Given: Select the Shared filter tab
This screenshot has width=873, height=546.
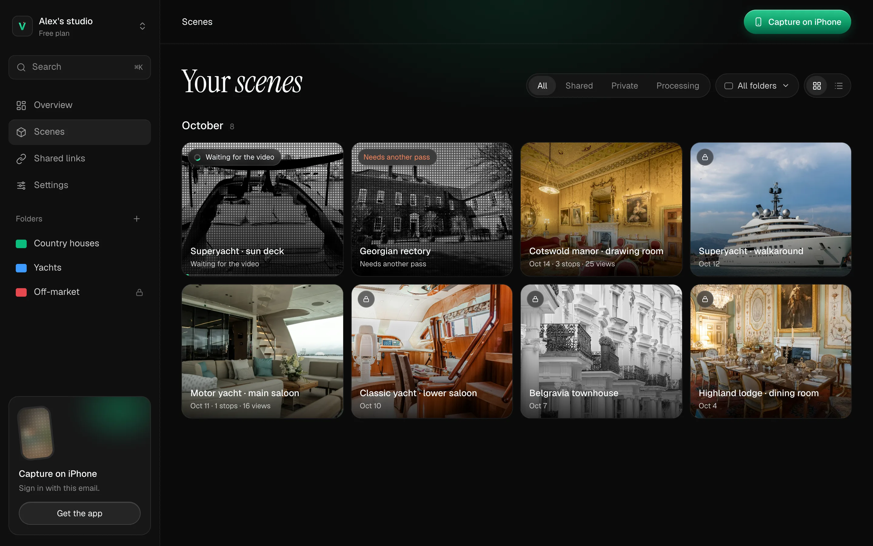Looking at the screenshot, I should [579, 86].
